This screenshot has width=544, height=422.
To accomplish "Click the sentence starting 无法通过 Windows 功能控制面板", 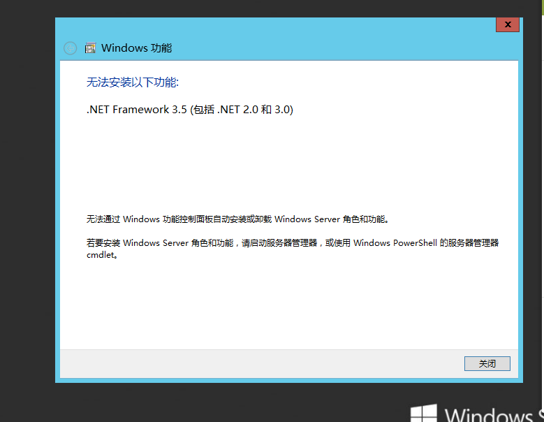I will [x=237, y=219].
